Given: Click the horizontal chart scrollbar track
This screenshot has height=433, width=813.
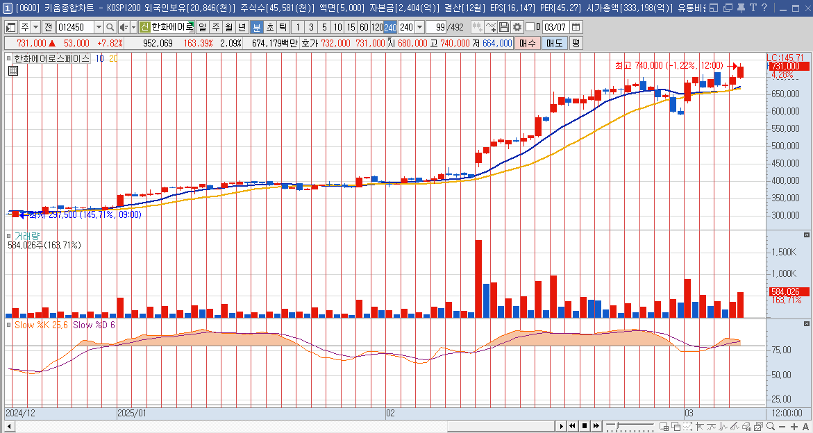Looking at the screenshot, I should coord(280,426).
